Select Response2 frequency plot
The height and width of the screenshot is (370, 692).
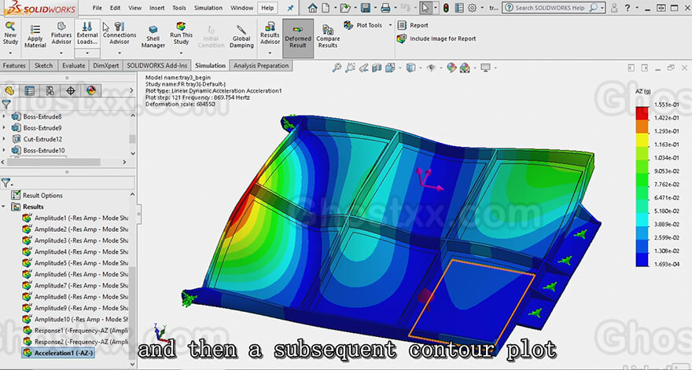tap(75, 342)
